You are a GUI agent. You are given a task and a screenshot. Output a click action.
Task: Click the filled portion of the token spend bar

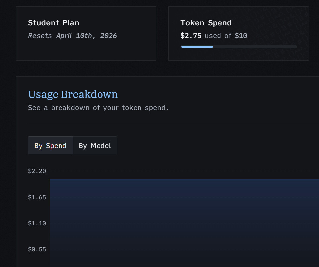(x=197, y=47)
